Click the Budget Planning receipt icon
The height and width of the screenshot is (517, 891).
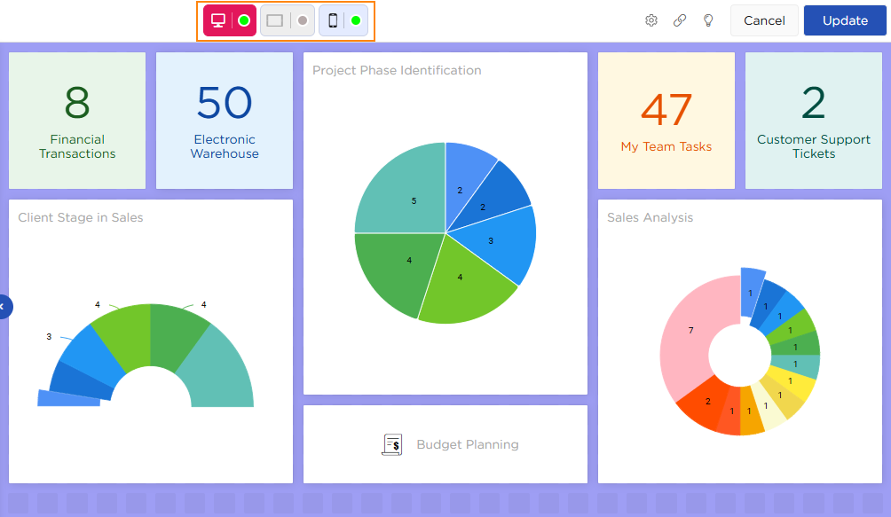pyautogui.click(x=391, y=444)
